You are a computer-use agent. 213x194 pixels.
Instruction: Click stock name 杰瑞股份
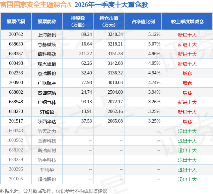coord(47,73)
